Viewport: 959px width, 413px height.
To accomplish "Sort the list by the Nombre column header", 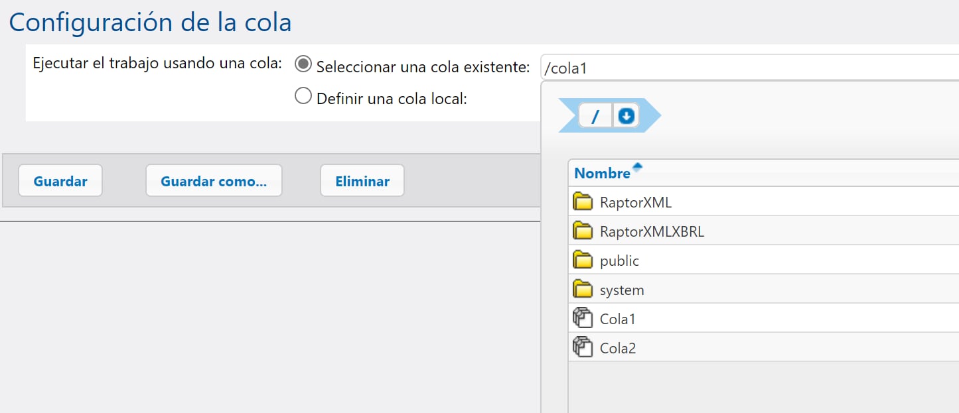I will click(601, 173).
